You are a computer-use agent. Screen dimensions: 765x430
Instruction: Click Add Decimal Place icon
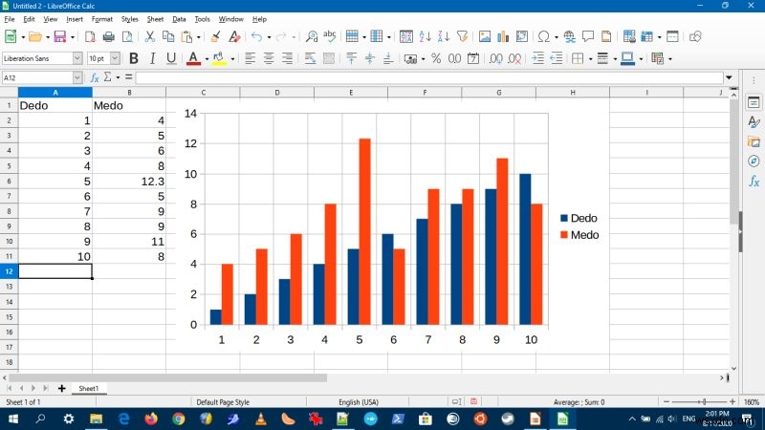(x=496, y=58)
